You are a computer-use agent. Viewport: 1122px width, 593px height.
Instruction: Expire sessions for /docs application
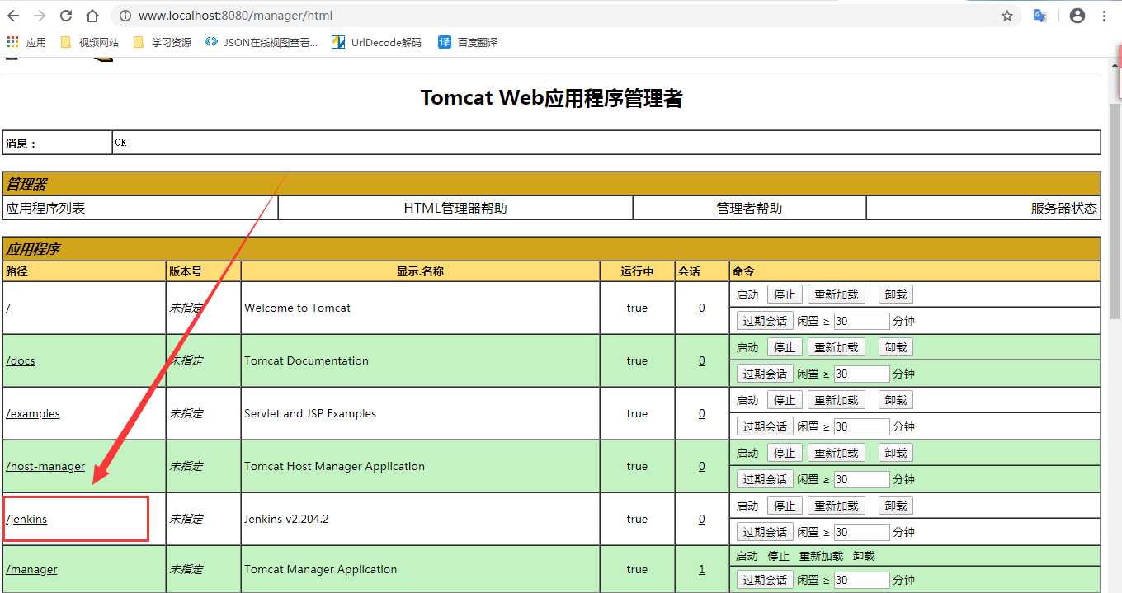click(x=765, y=374)
